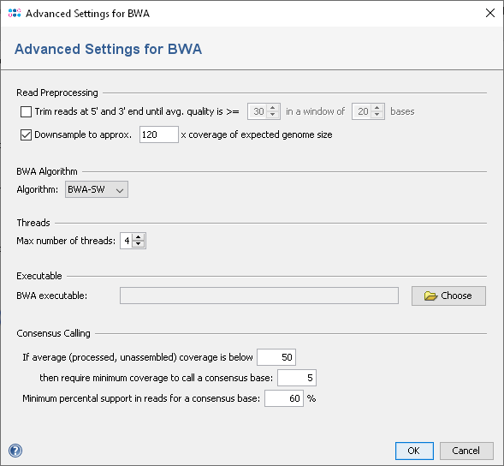Uncheck the Downsample to approx. checkbox
This screenshot has width=504, height=466.
[x=26, y=134]
